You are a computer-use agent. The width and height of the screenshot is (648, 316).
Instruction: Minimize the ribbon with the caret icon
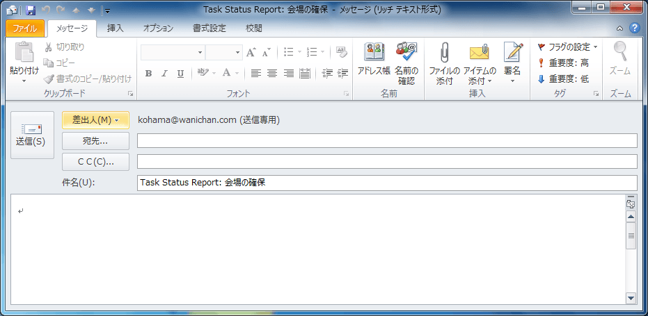[619, 28]
